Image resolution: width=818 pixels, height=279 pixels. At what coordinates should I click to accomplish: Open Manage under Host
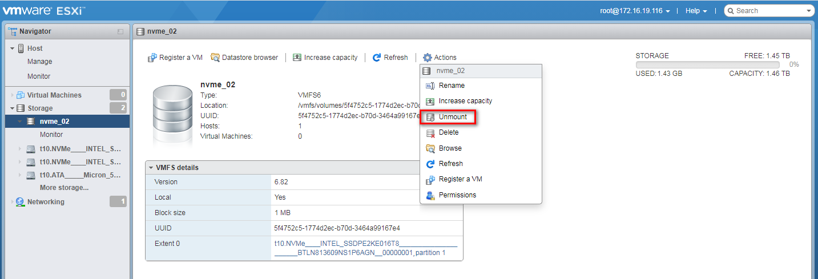coord(39,62)
